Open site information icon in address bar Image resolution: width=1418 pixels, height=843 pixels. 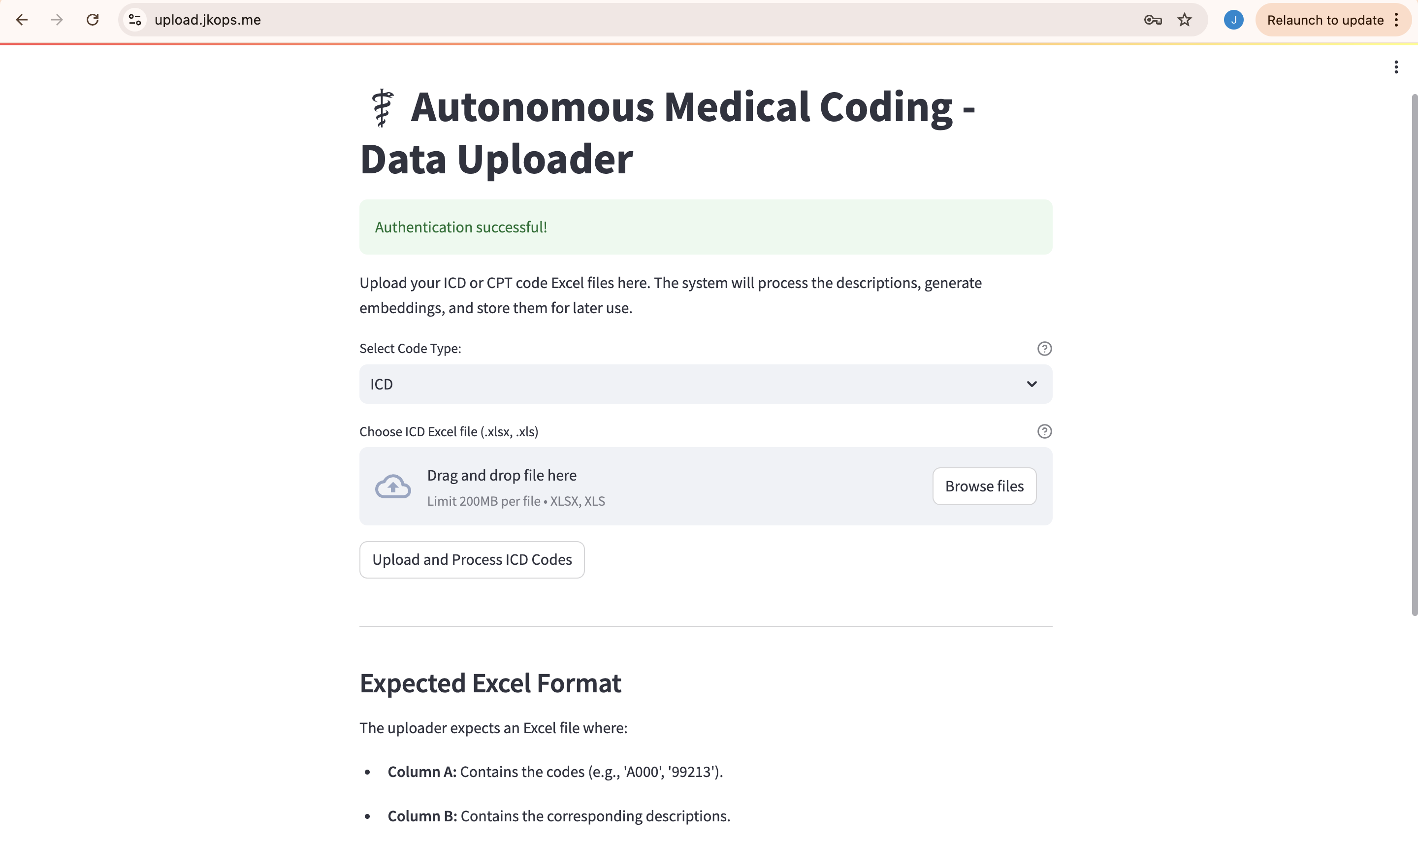(134, 20)
